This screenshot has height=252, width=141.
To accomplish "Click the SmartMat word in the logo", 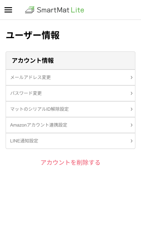I will 53,10.
